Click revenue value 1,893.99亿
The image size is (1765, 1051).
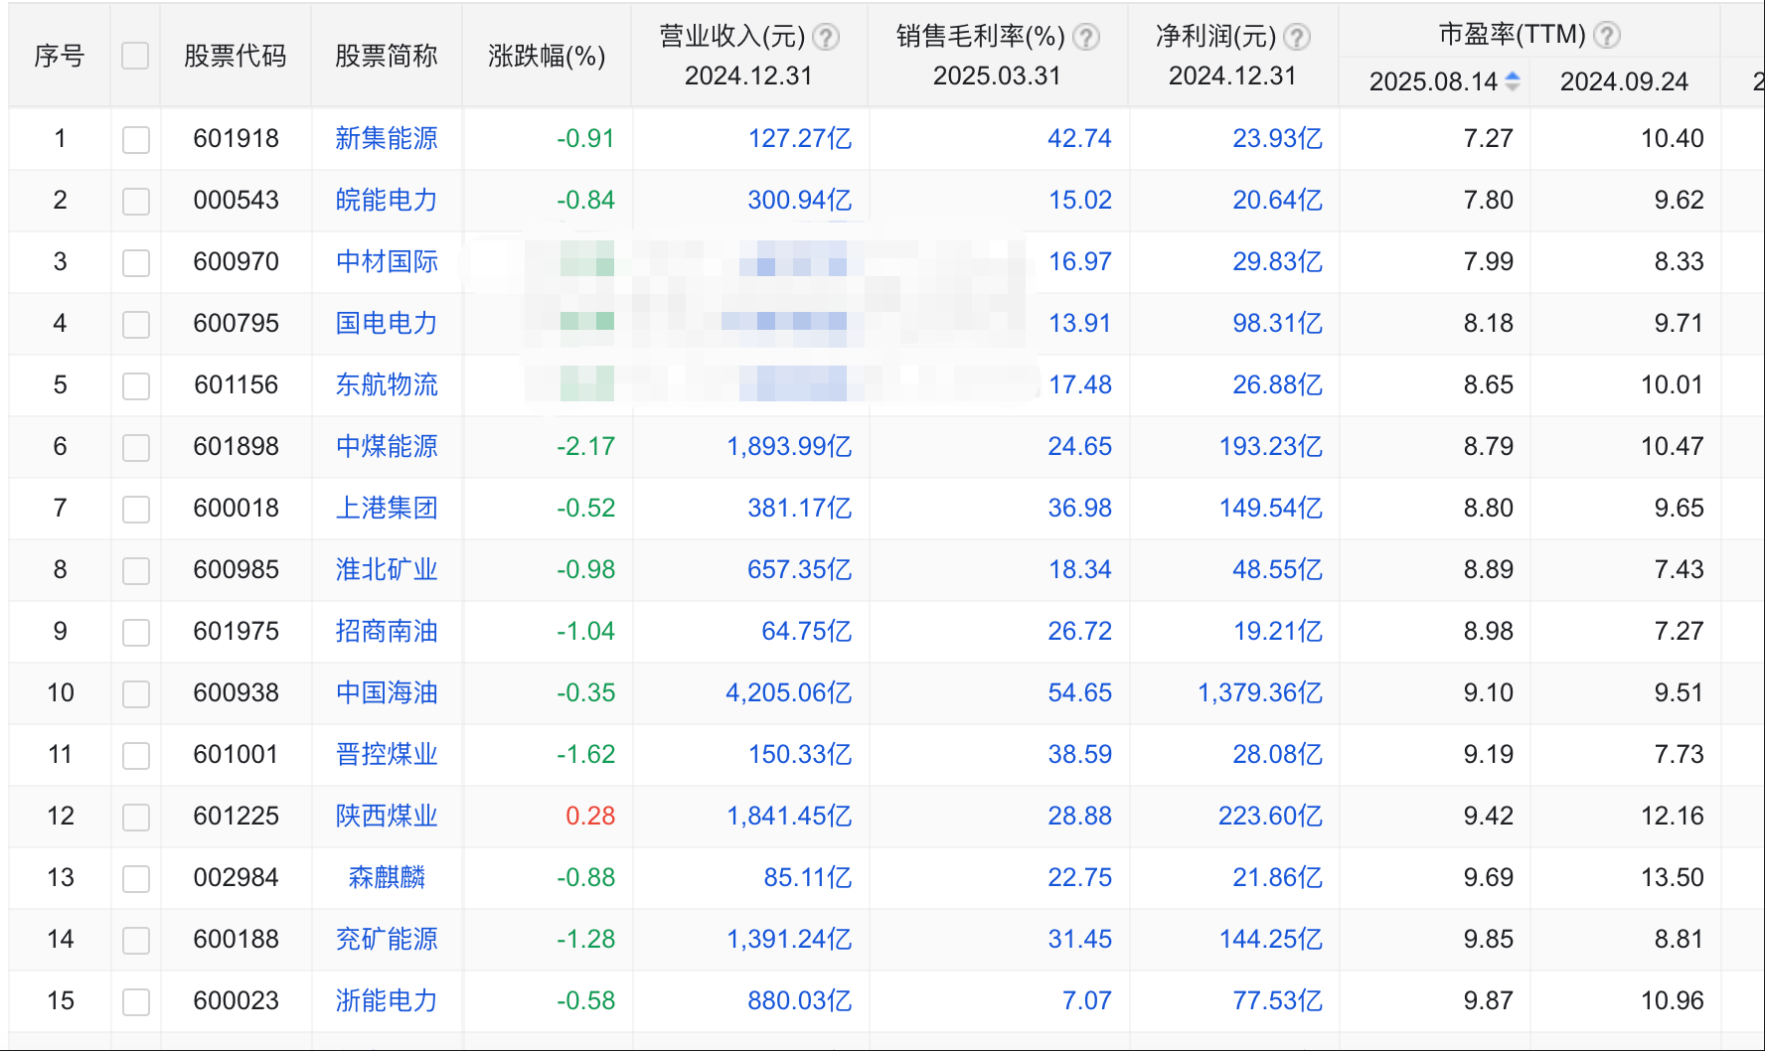789,446
